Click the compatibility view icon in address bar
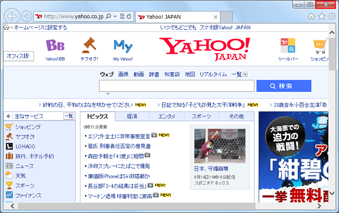 pos(122,16)
